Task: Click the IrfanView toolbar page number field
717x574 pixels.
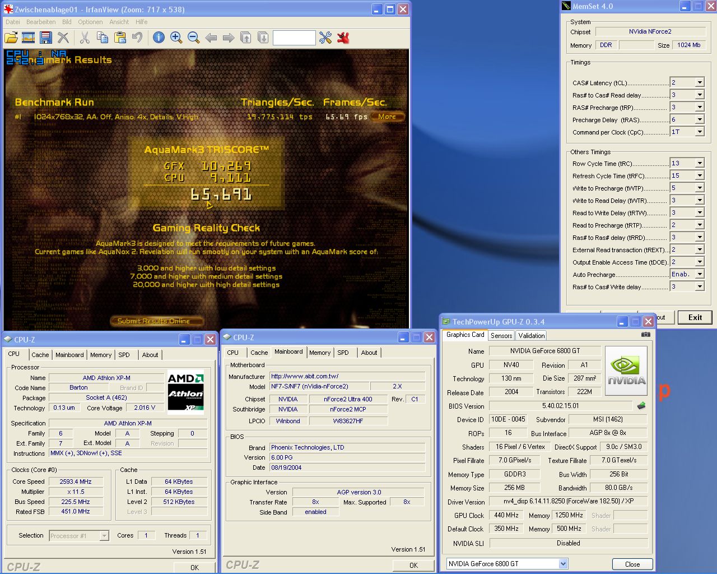Action: pos(294,38)
